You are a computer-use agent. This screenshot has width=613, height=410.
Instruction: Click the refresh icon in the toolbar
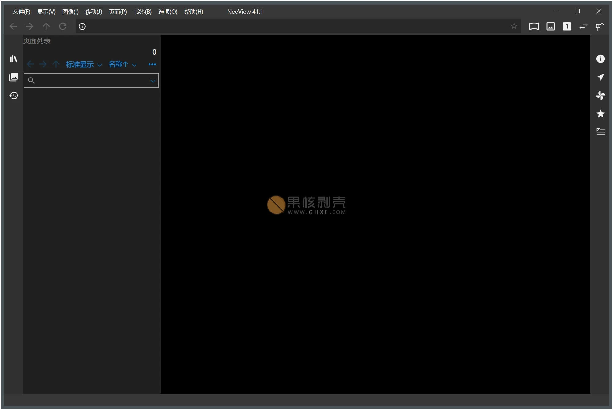[63, 26]
